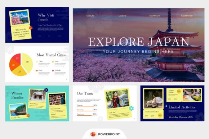Click the Winter Paradise heading
The height and width of the screenshot is (139, 209).
pos(17,96)
